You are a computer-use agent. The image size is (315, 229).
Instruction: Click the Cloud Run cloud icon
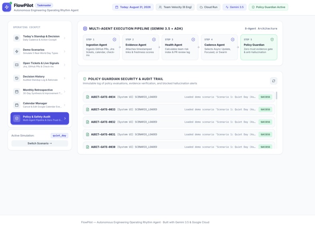pyautogui.click(x=201, y=7)
